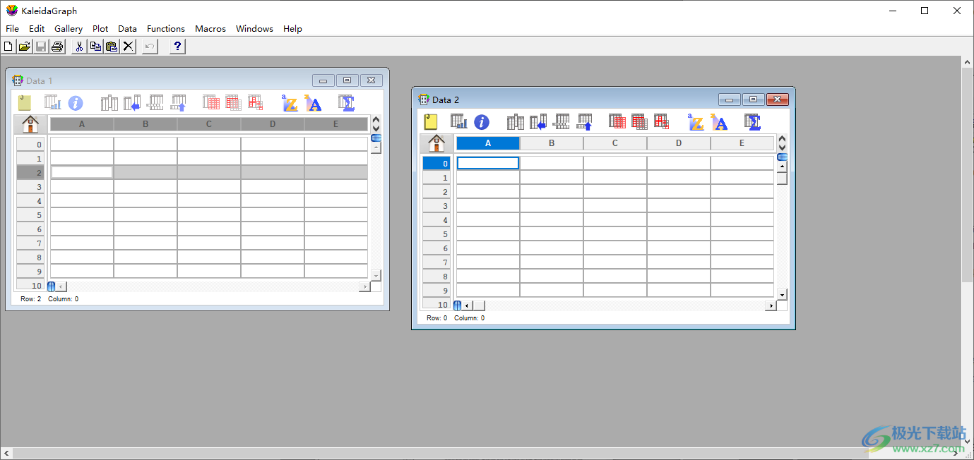Viewport: 974px width, 460px height.
Task: Click the blue info icon in Data 2
Action: [x=482, y=122]
